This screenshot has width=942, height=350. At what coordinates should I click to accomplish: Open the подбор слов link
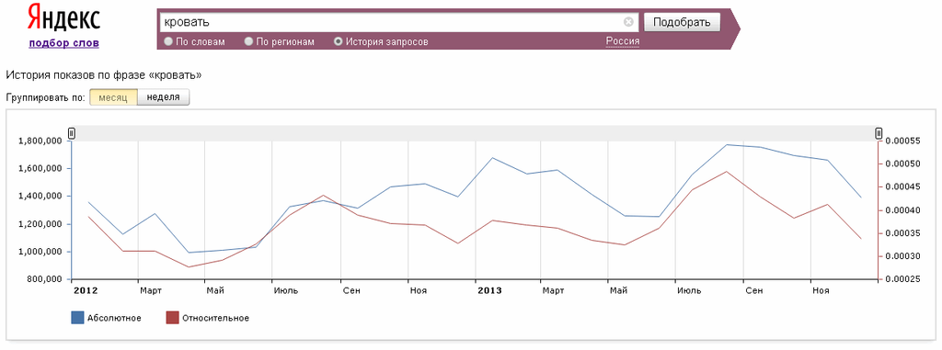63,43
